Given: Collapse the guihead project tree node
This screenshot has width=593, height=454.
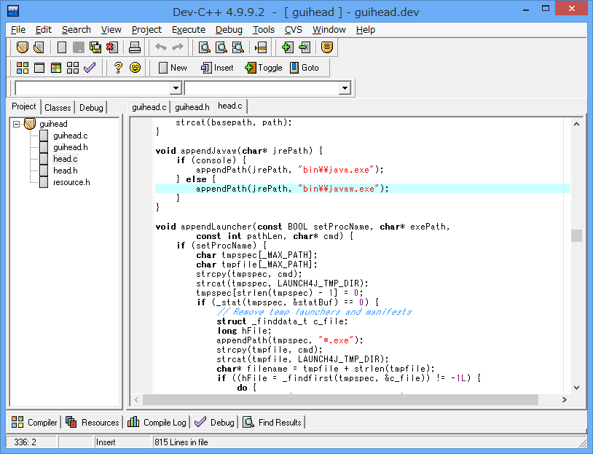Looking at the screenshot, I should coord(16,124).
